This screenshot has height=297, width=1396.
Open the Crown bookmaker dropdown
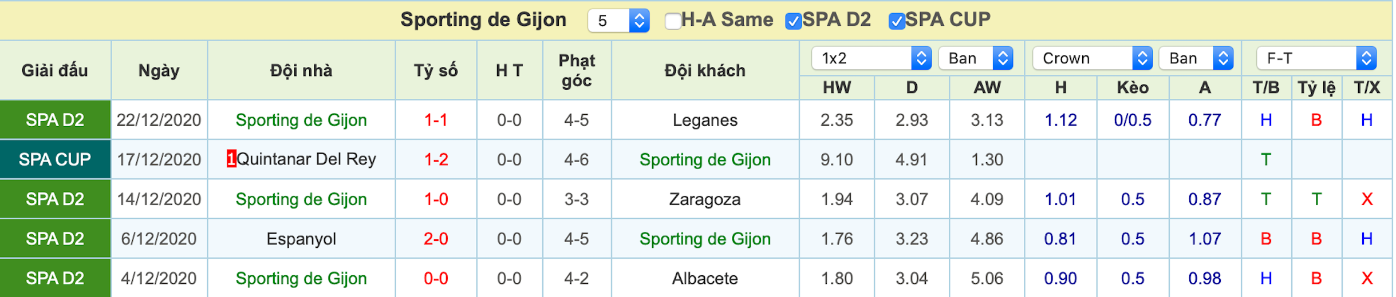pyautogui.click(x=1093, y=58)
